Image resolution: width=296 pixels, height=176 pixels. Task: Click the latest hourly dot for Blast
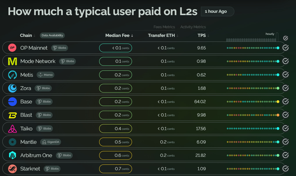click(x=278, y=115)
